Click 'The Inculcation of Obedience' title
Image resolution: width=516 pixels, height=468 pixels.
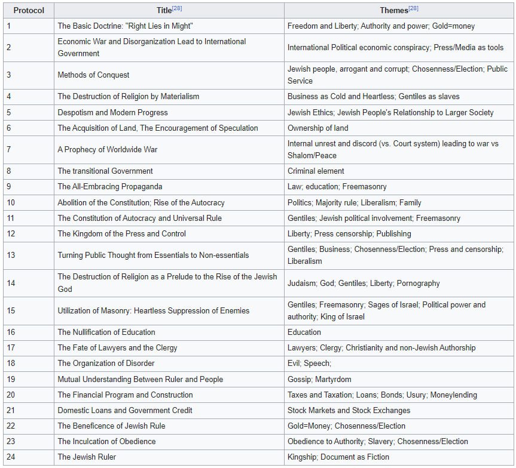106,441
